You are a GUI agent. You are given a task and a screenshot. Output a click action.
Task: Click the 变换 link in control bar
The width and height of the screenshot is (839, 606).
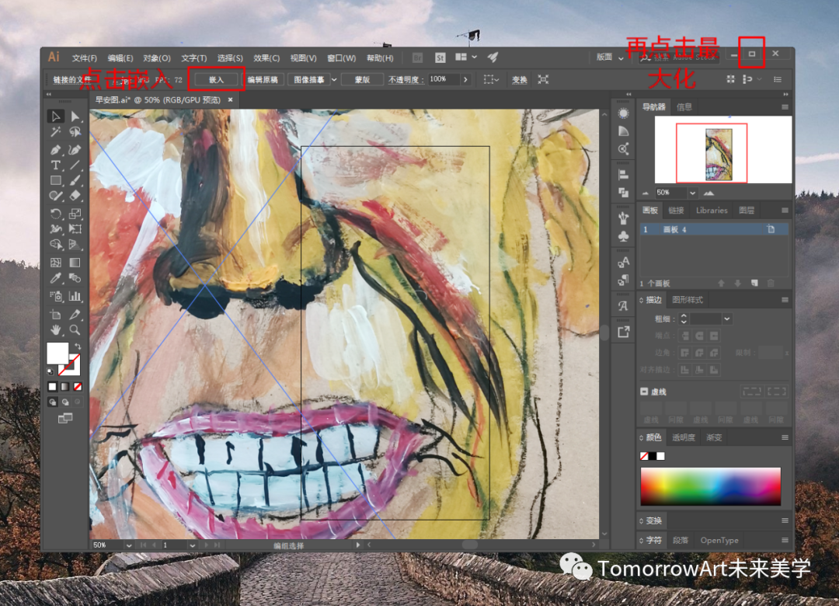coord(520,80)
